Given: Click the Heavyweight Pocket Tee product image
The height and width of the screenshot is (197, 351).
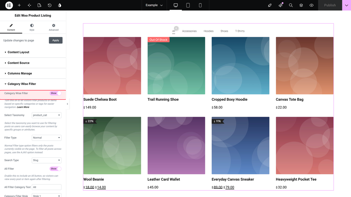Looking at the screenshot, I should click(304, 146).
